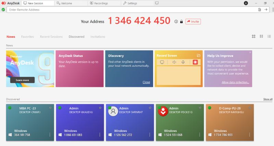The image size is (274, 146).
Task: Toggle speaker audio on Record Screen card
Action: click(x=174, y=62)
